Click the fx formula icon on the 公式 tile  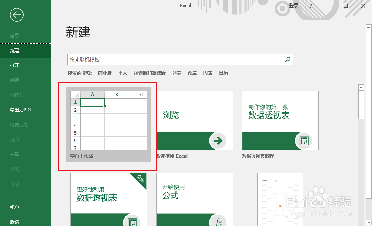pyautogui.click(x=218, y=221)
